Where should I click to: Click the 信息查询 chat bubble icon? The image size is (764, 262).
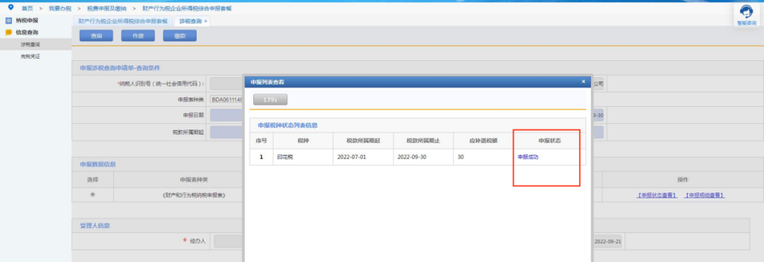(x=8, y=32)
